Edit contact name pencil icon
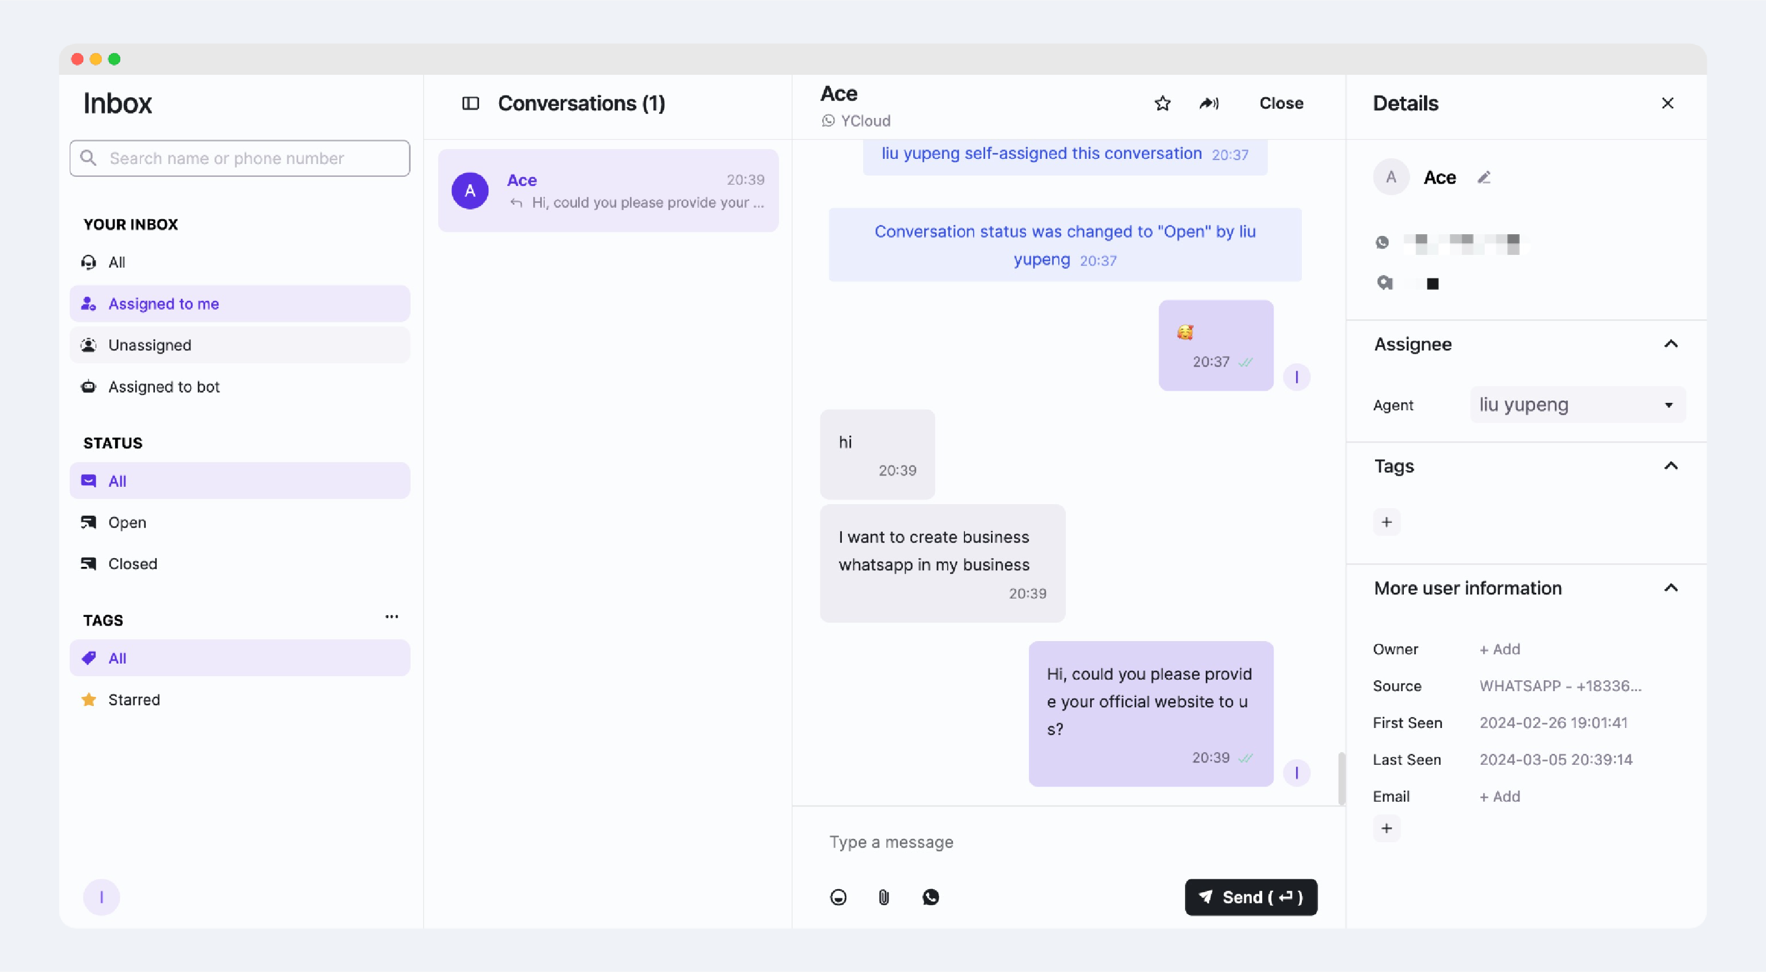1766x972 pixels. 1483,177
